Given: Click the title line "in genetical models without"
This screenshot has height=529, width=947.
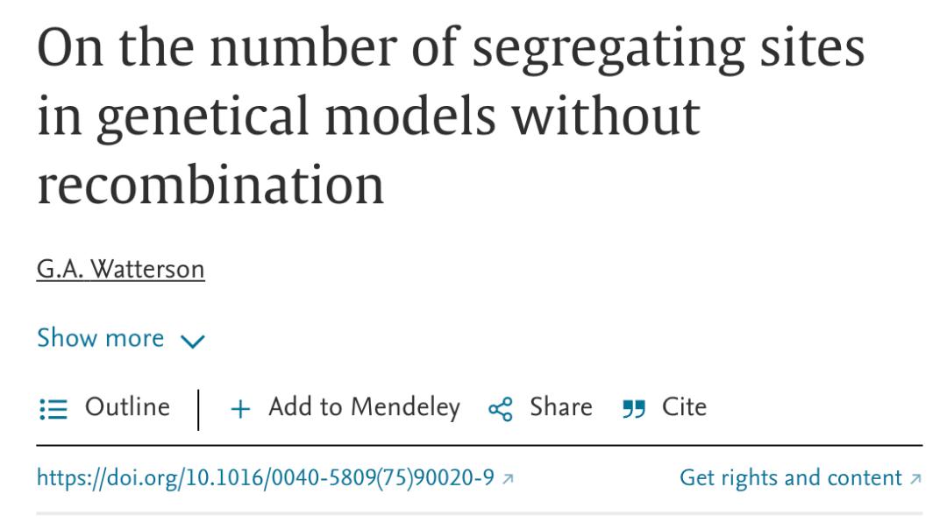Looking at the screenshot, I should point(368,116).
